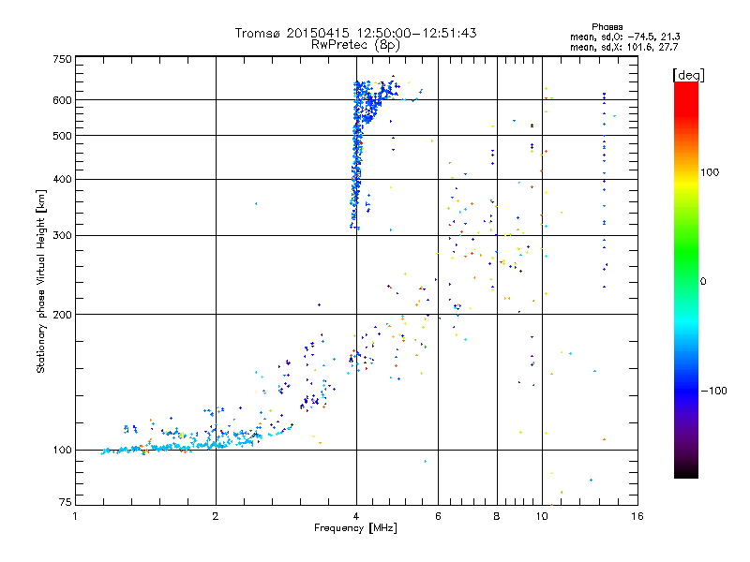Click the x-axis tick label "6"
Screen dimensions: 750x562
pyautogui.click(x=438, y=516)
